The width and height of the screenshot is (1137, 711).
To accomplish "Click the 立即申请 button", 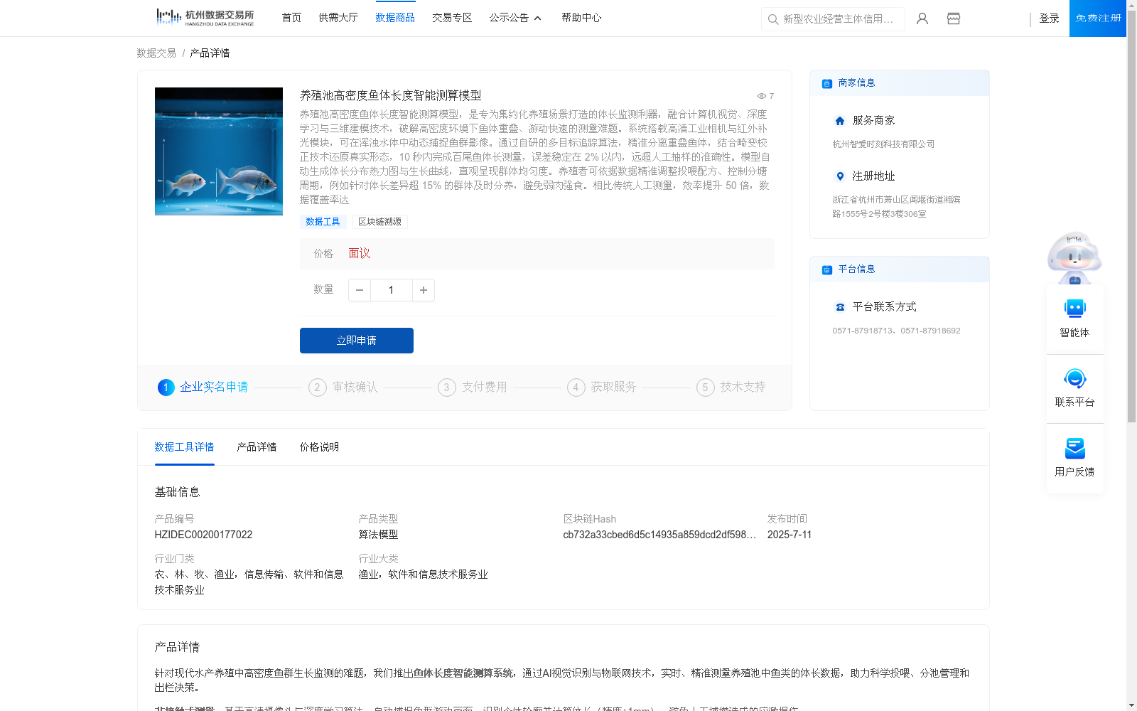I will click(x=357, y=341).
